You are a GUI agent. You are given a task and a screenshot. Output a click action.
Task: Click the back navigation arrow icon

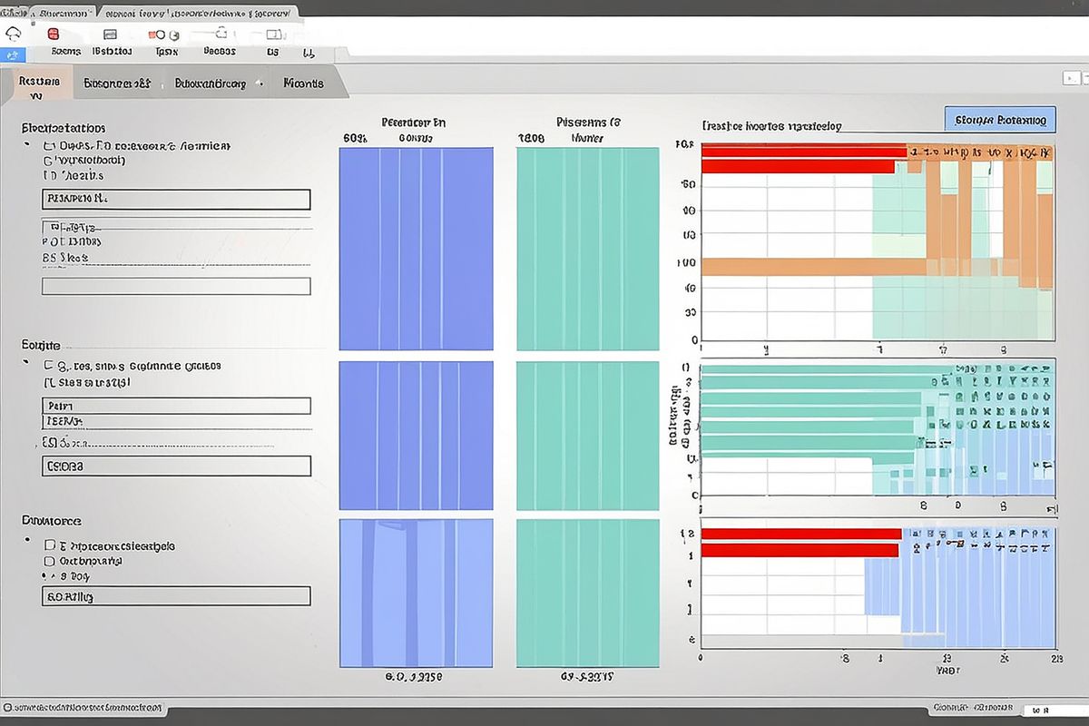click(x=13, y=32)
